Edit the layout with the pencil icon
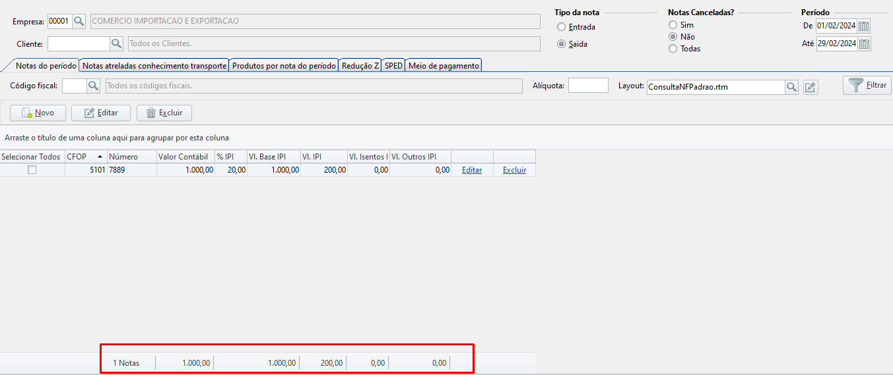This screenshot has height=375, width=893. (x=810, y=87)
